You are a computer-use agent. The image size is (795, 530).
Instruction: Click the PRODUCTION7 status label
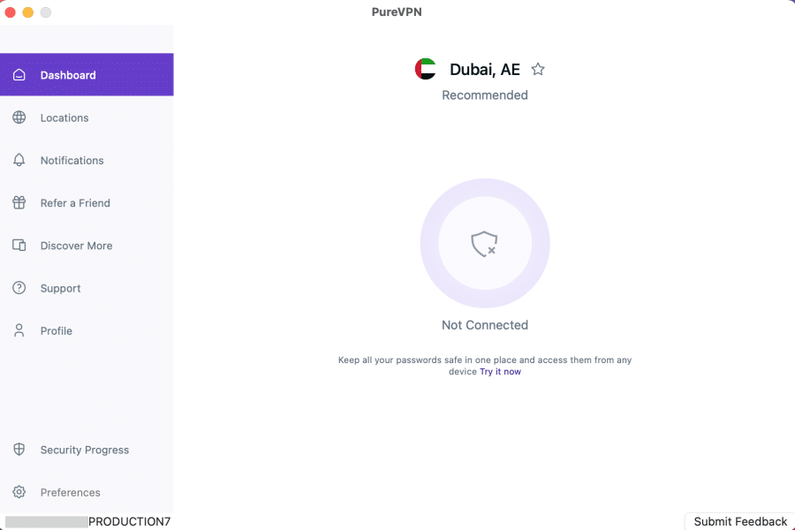pyautogui.click(x=129, y=521)
